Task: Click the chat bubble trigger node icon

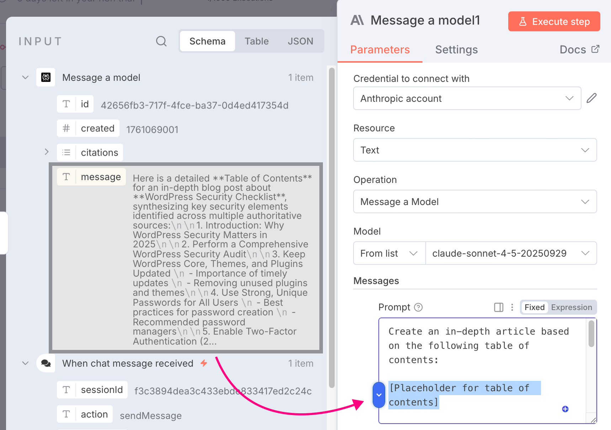Action: click(x=46, y=363)
